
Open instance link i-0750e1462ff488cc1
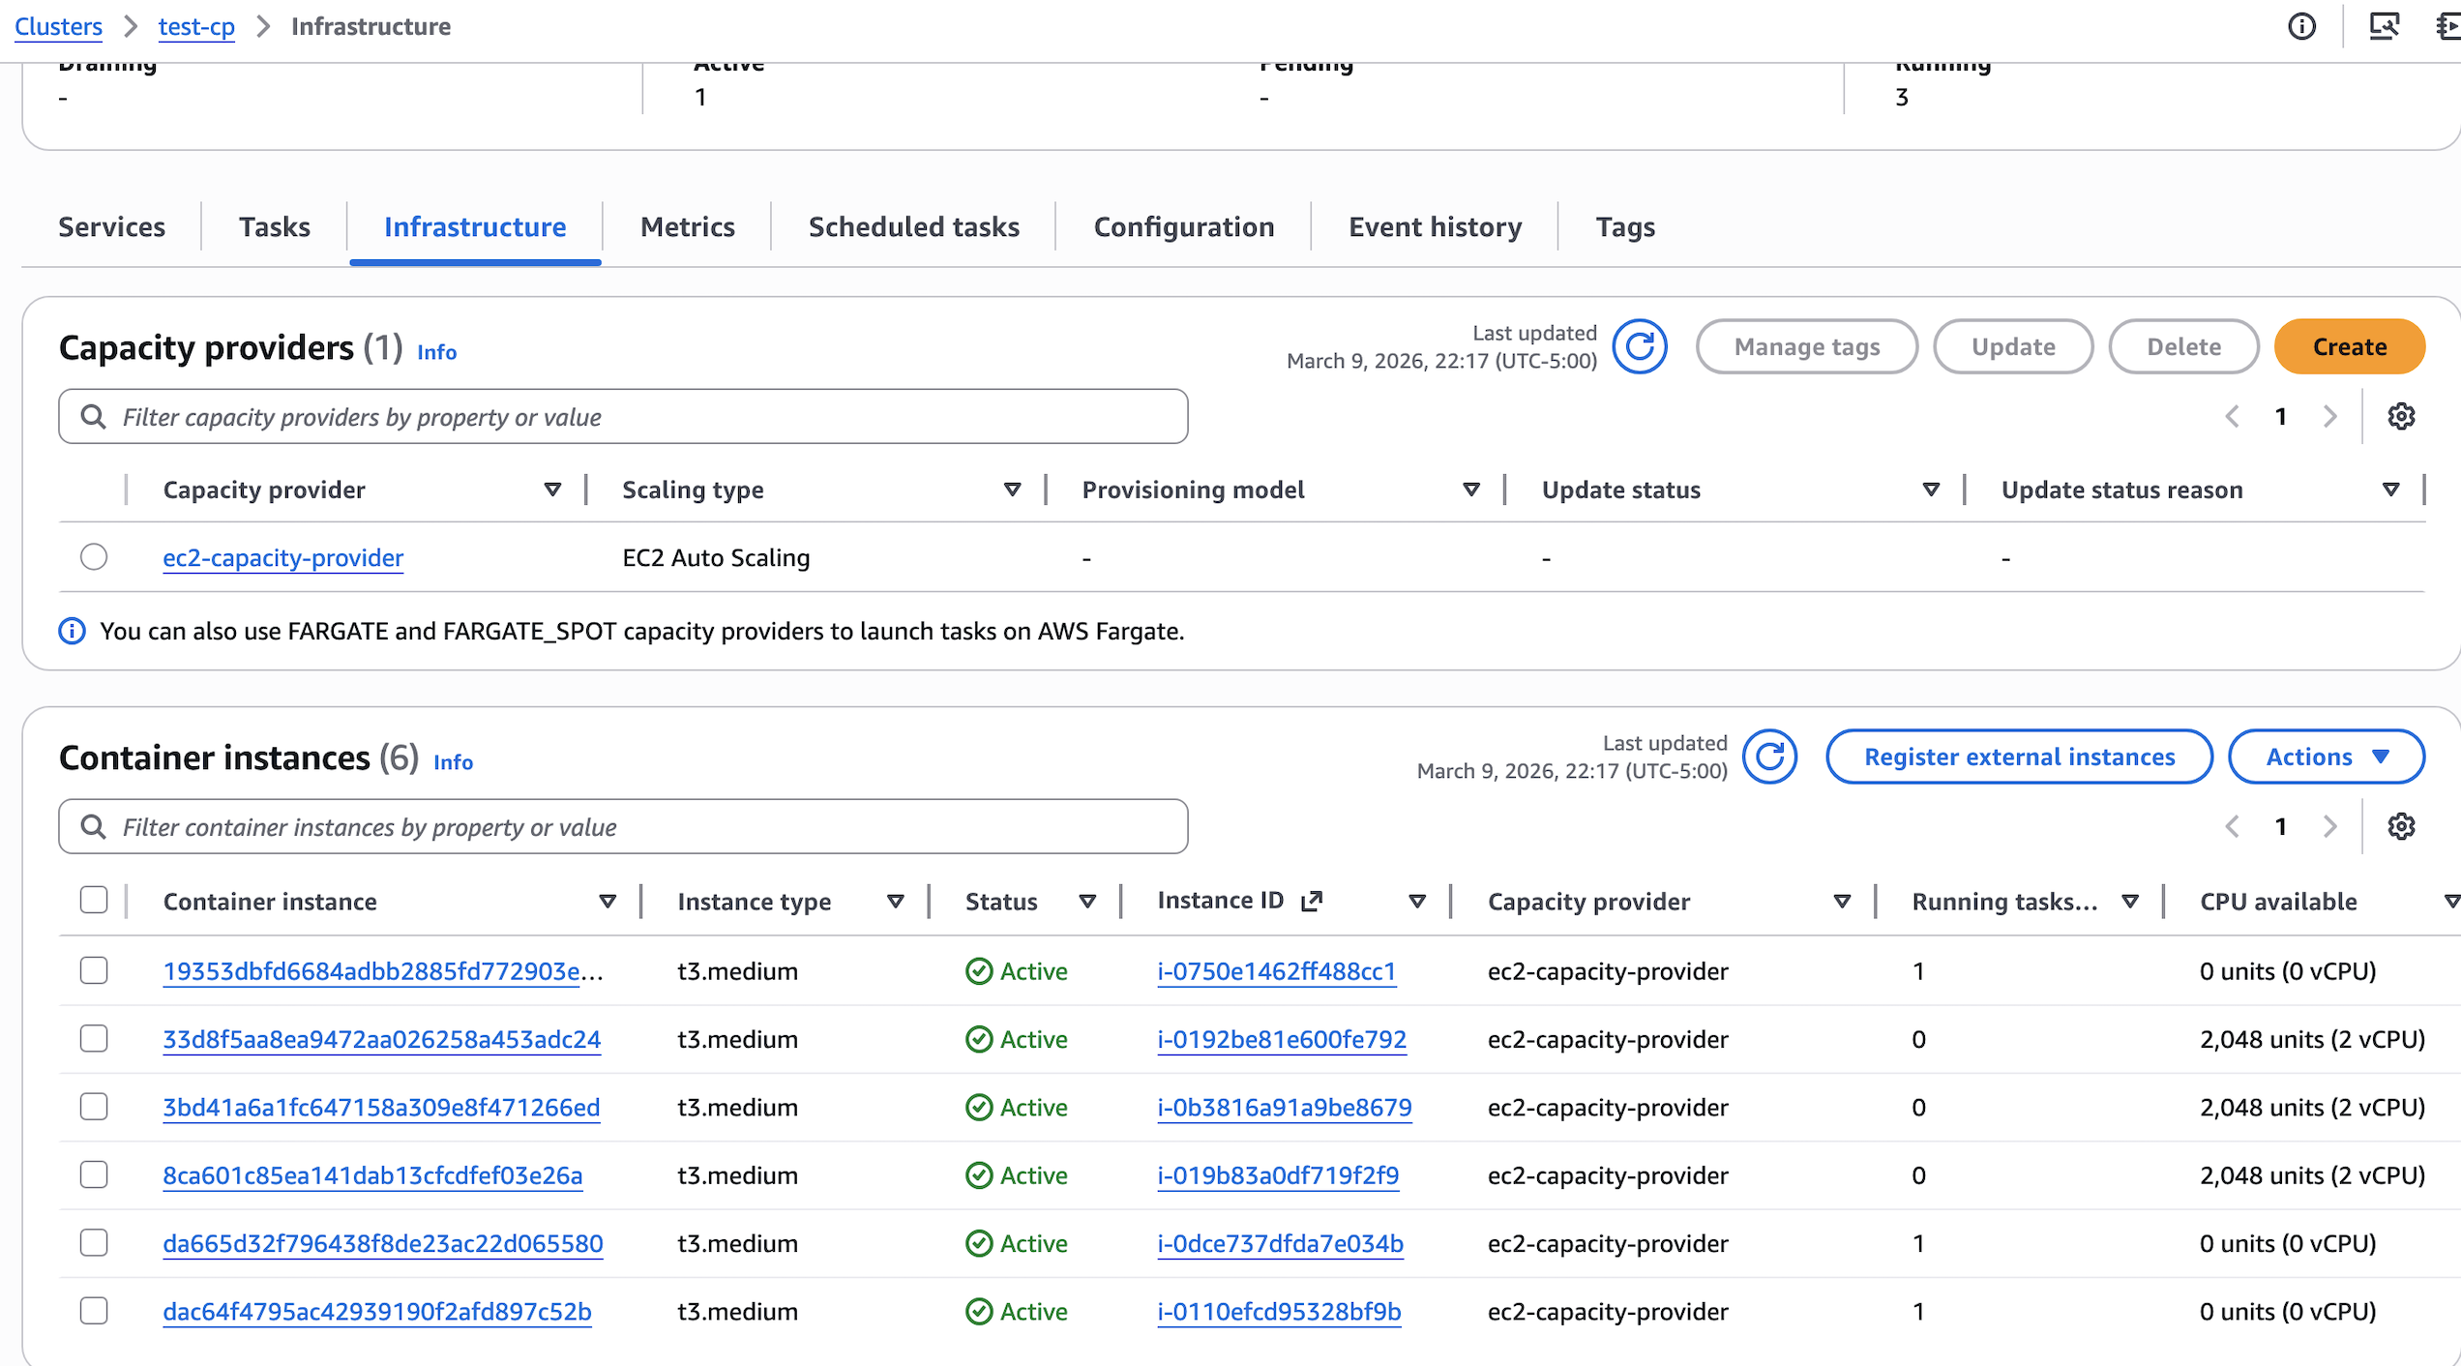1276,971
